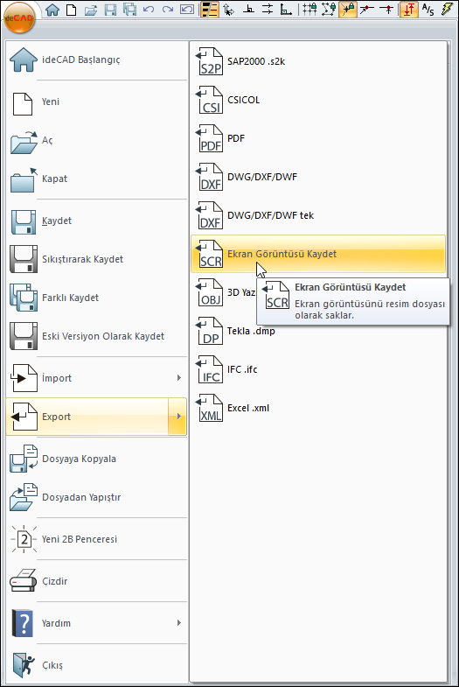Viewport: 459px width, 687px height.
Task: Expand the İmport submenu arrow
Action: pyautogui.click(x=178, y=378)
